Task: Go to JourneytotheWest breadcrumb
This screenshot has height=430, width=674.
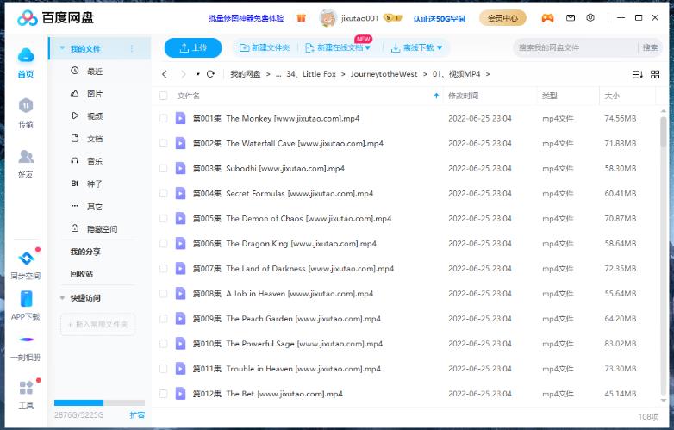Action: [384, 74]
